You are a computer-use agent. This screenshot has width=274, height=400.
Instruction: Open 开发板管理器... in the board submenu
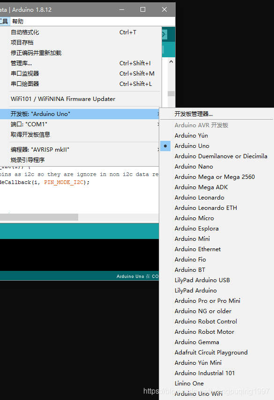coord(217,114)
